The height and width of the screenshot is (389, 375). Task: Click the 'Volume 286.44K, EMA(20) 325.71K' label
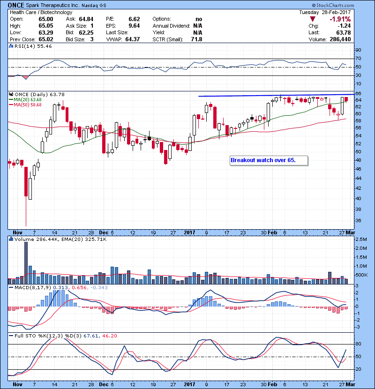pyautogui.click(x=60, y=239)
